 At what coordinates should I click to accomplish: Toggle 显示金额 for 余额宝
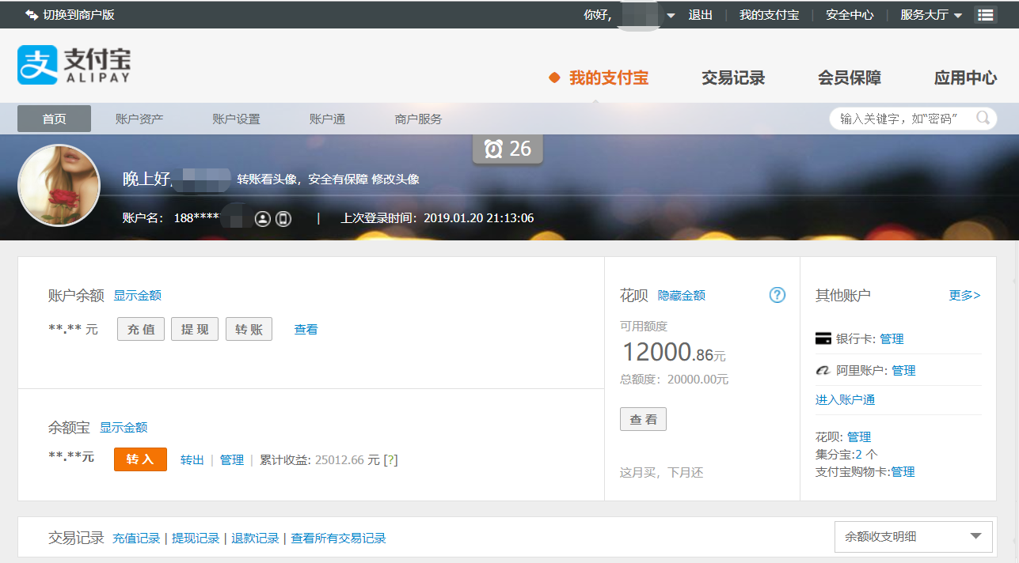(x=124, y=427)
